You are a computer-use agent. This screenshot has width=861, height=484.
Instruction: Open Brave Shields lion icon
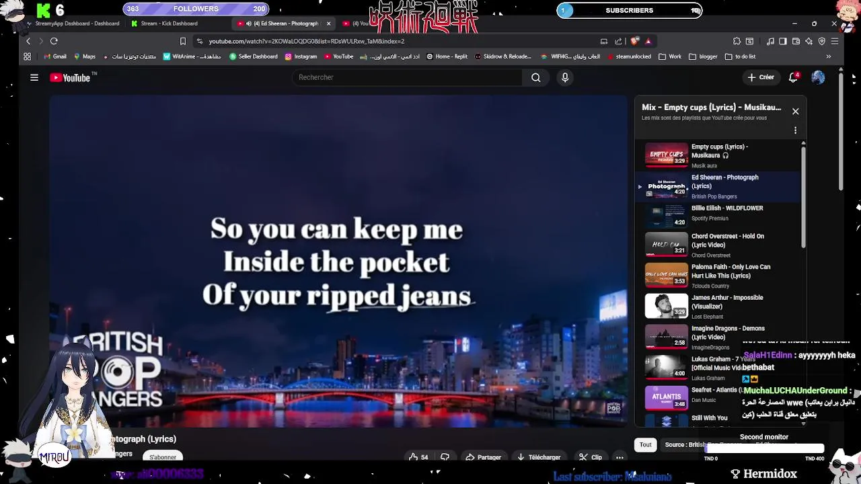click(x=634, y=41)
